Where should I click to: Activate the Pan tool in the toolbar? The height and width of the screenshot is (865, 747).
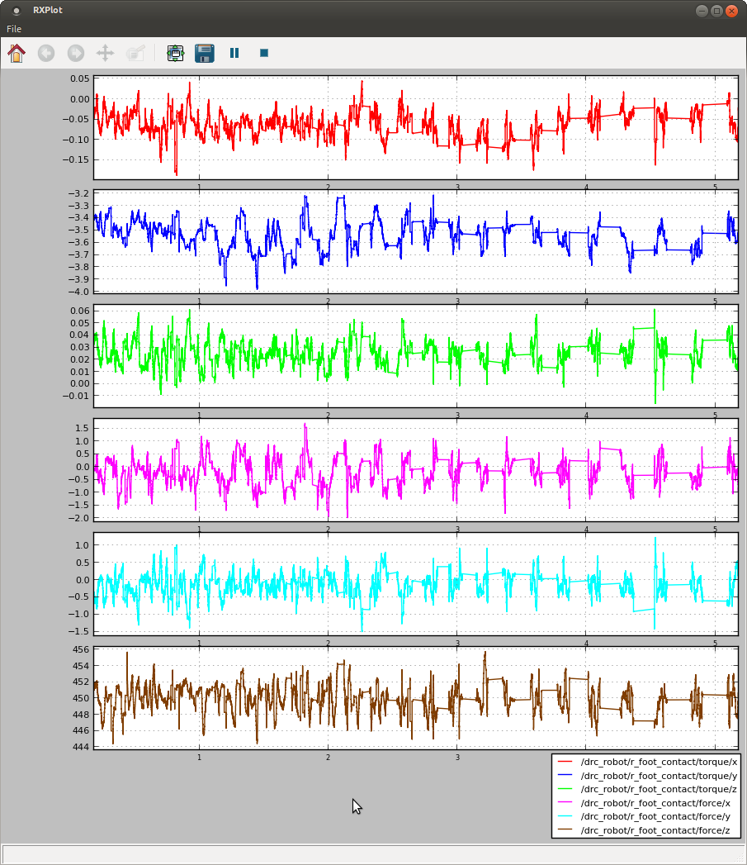coord(104,53)
